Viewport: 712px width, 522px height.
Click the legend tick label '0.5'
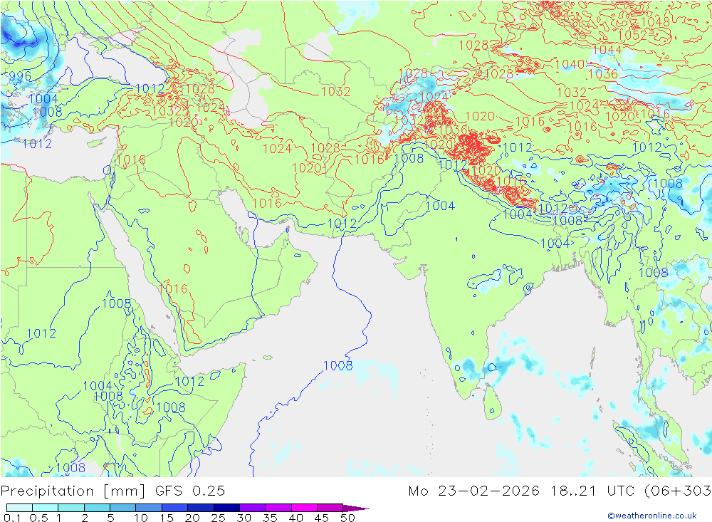coord(38,518)
